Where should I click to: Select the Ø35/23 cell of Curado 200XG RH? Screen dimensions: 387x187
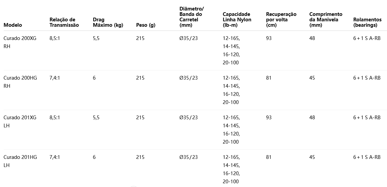click(x=188, y=38)
